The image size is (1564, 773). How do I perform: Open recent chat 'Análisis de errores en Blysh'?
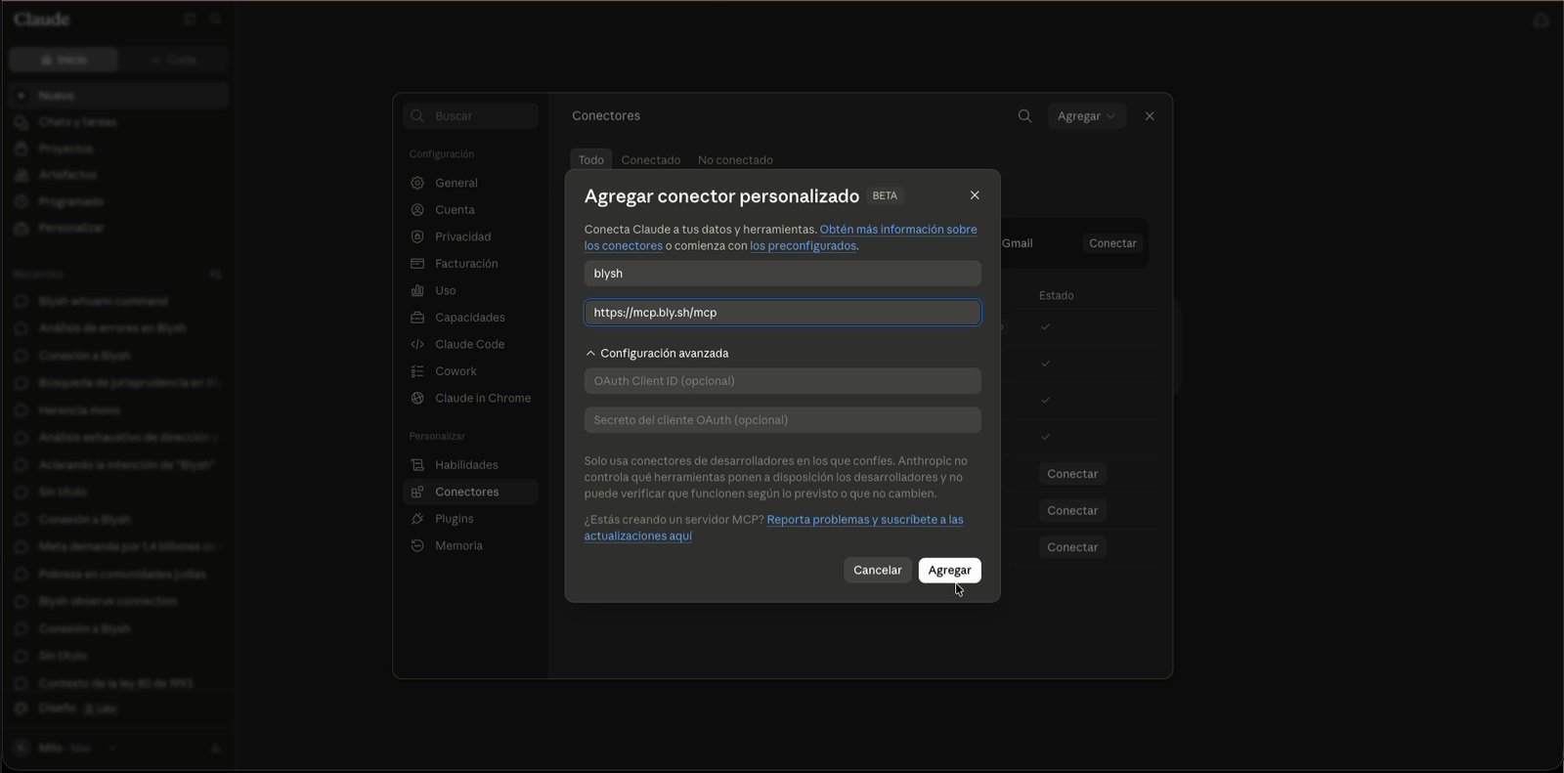point(119,328)
